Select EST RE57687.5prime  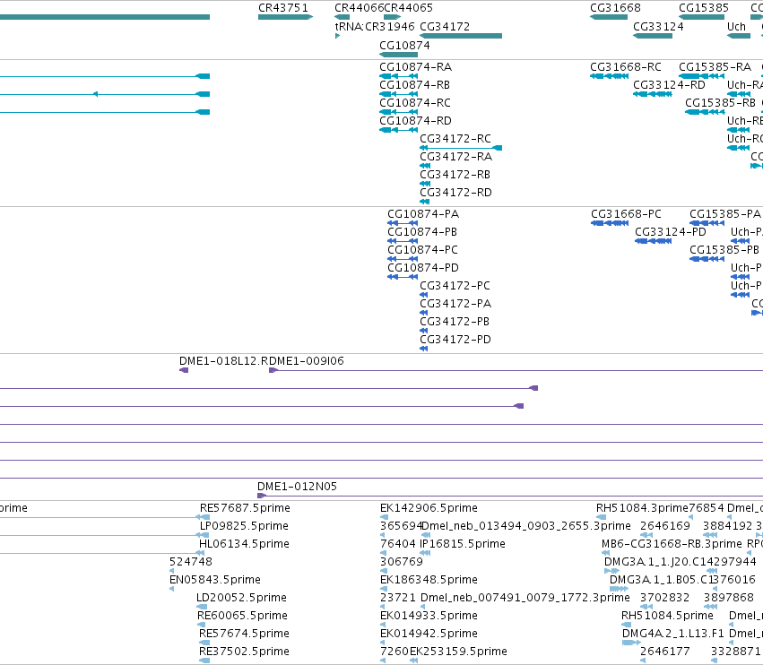click(245, 508)
